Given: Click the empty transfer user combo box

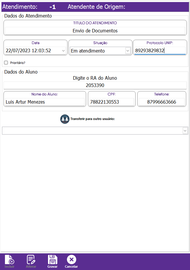Looking at the screenshot, I should pyautogui.click(x=92, y=131).
